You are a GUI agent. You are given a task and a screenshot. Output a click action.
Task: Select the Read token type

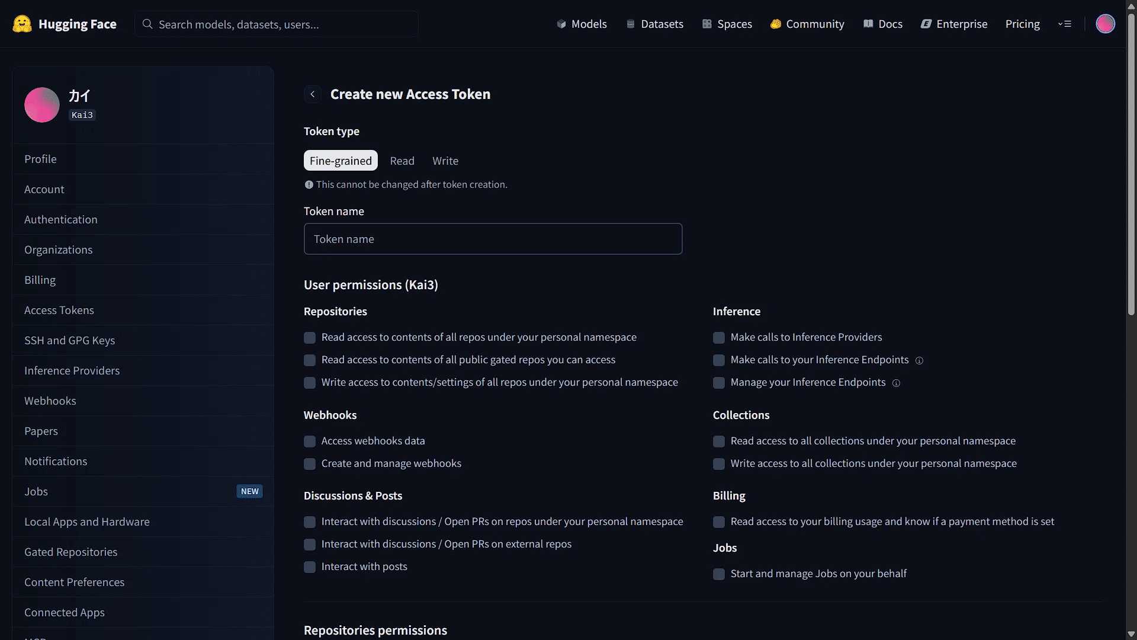click(x=402, y=161)
